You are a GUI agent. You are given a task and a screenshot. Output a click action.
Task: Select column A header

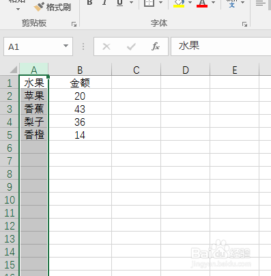coord(34,70)
